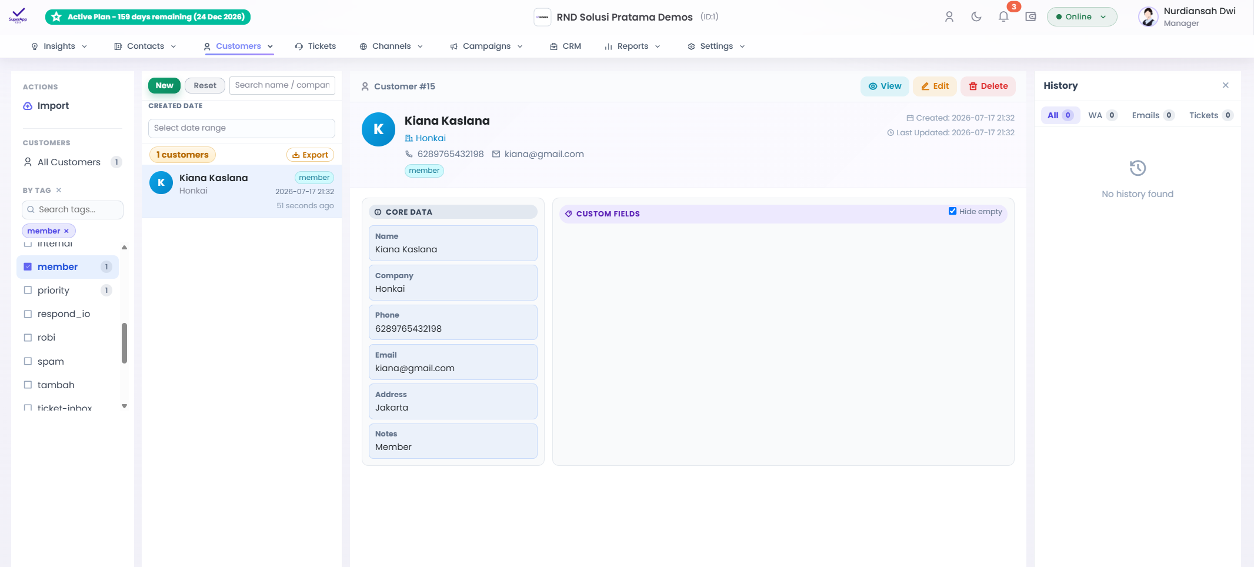Click the Edit customer button

(x=935, y=86)
